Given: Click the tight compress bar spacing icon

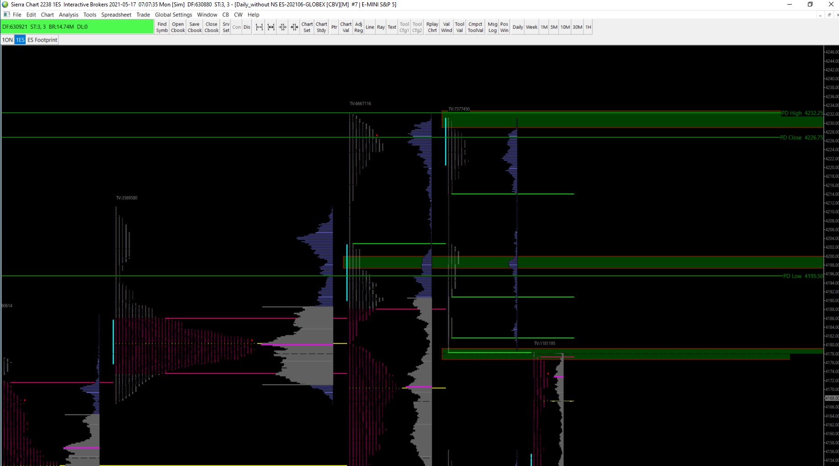Looking at the screenshot, I should (294, 27).
